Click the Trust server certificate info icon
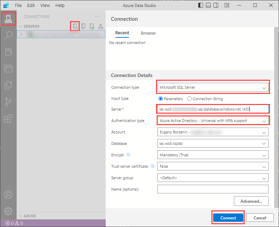The height and width of the screenshot is (227, 279). coord(152,166)
